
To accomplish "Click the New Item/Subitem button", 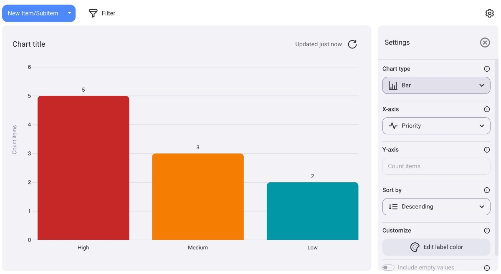I will tap(33, 13).
